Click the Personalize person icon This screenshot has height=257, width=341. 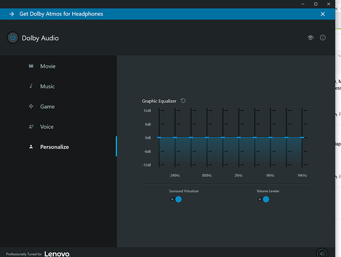[x=31, y=147]
